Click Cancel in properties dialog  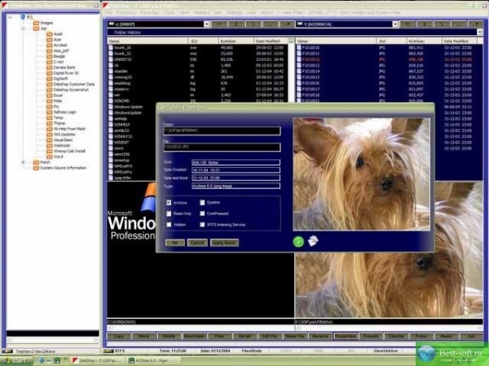tap(197, 243)
